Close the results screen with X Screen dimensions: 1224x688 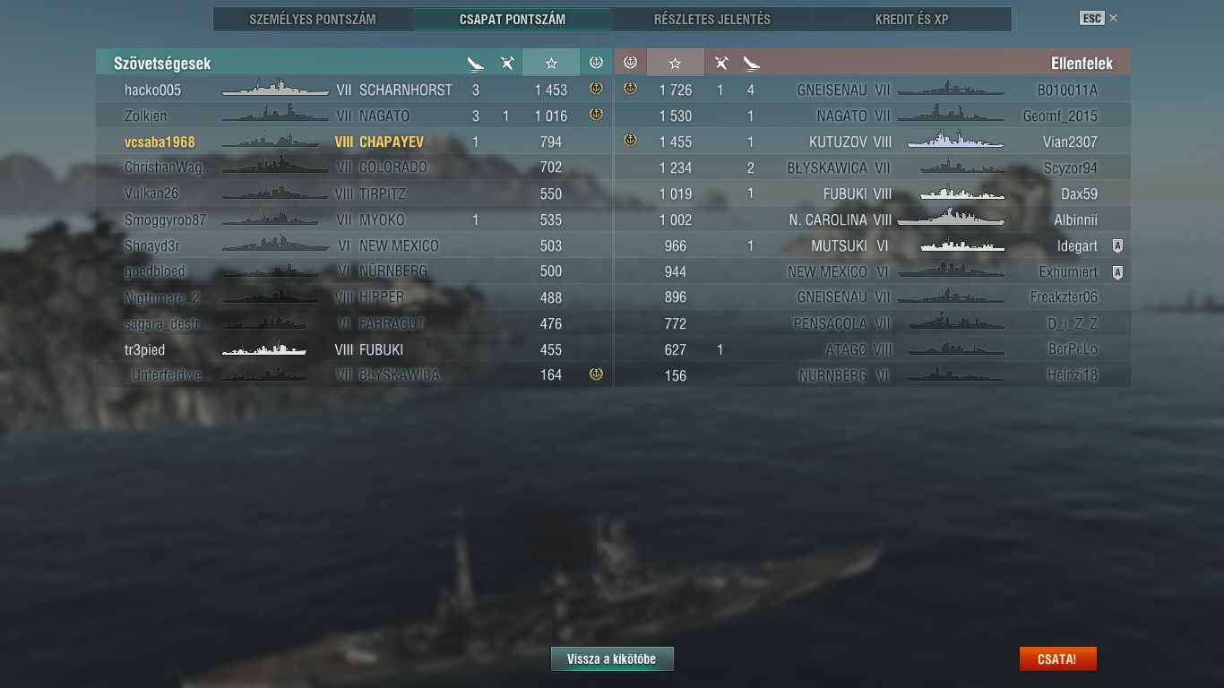(1113, 18)
